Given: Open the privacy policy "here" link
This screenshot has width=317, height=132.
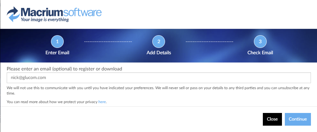Looking at the screenshot, I should (x=102, y=102).
